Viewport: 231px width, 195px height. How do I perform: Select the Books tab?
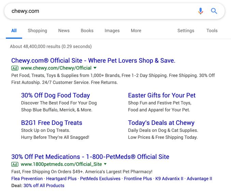click(x=87, y=31)
